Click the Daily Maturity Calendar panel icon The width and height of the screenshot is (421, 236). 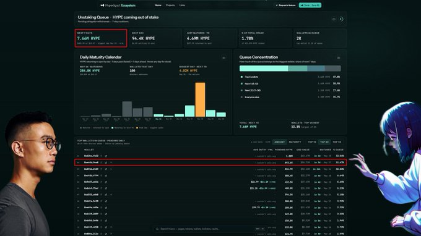224,57
